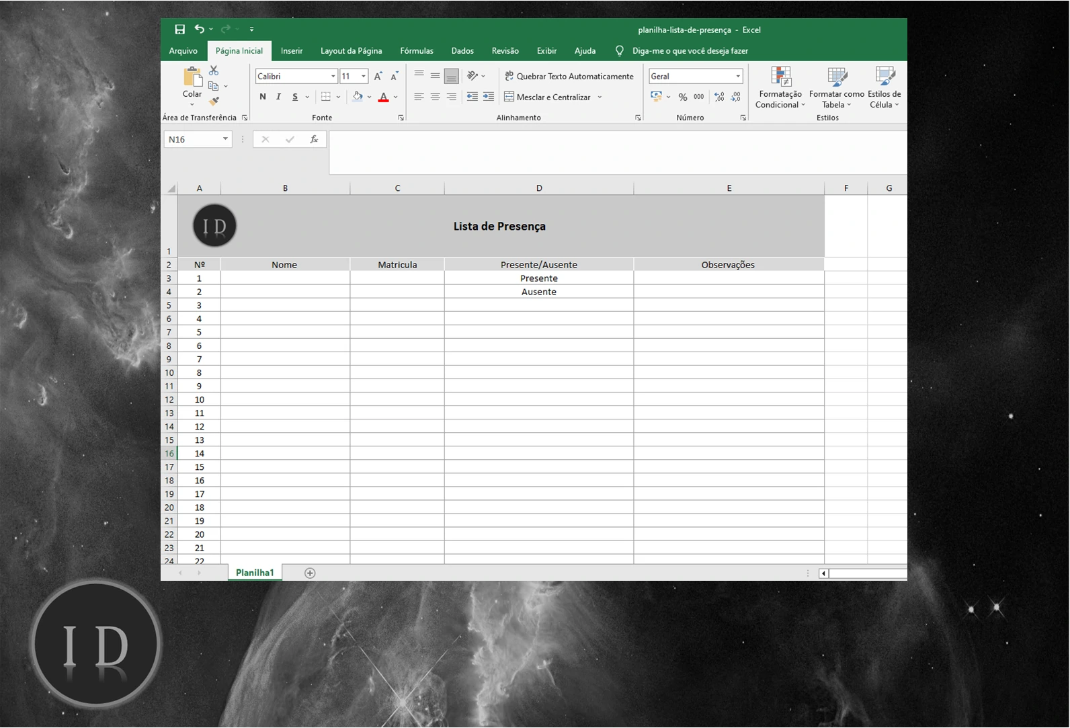Select the Planilha1 sheet tab
The width and height of the screenshot is (1070, 728).
[255, 573]
